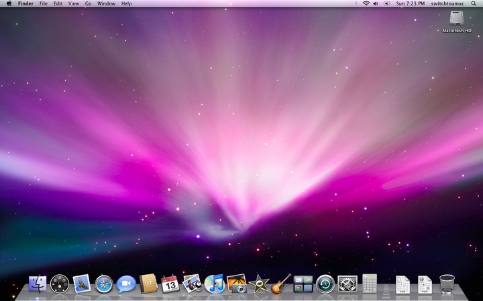
Task: Open iTunes from the Dock
Action: [215, 284]
